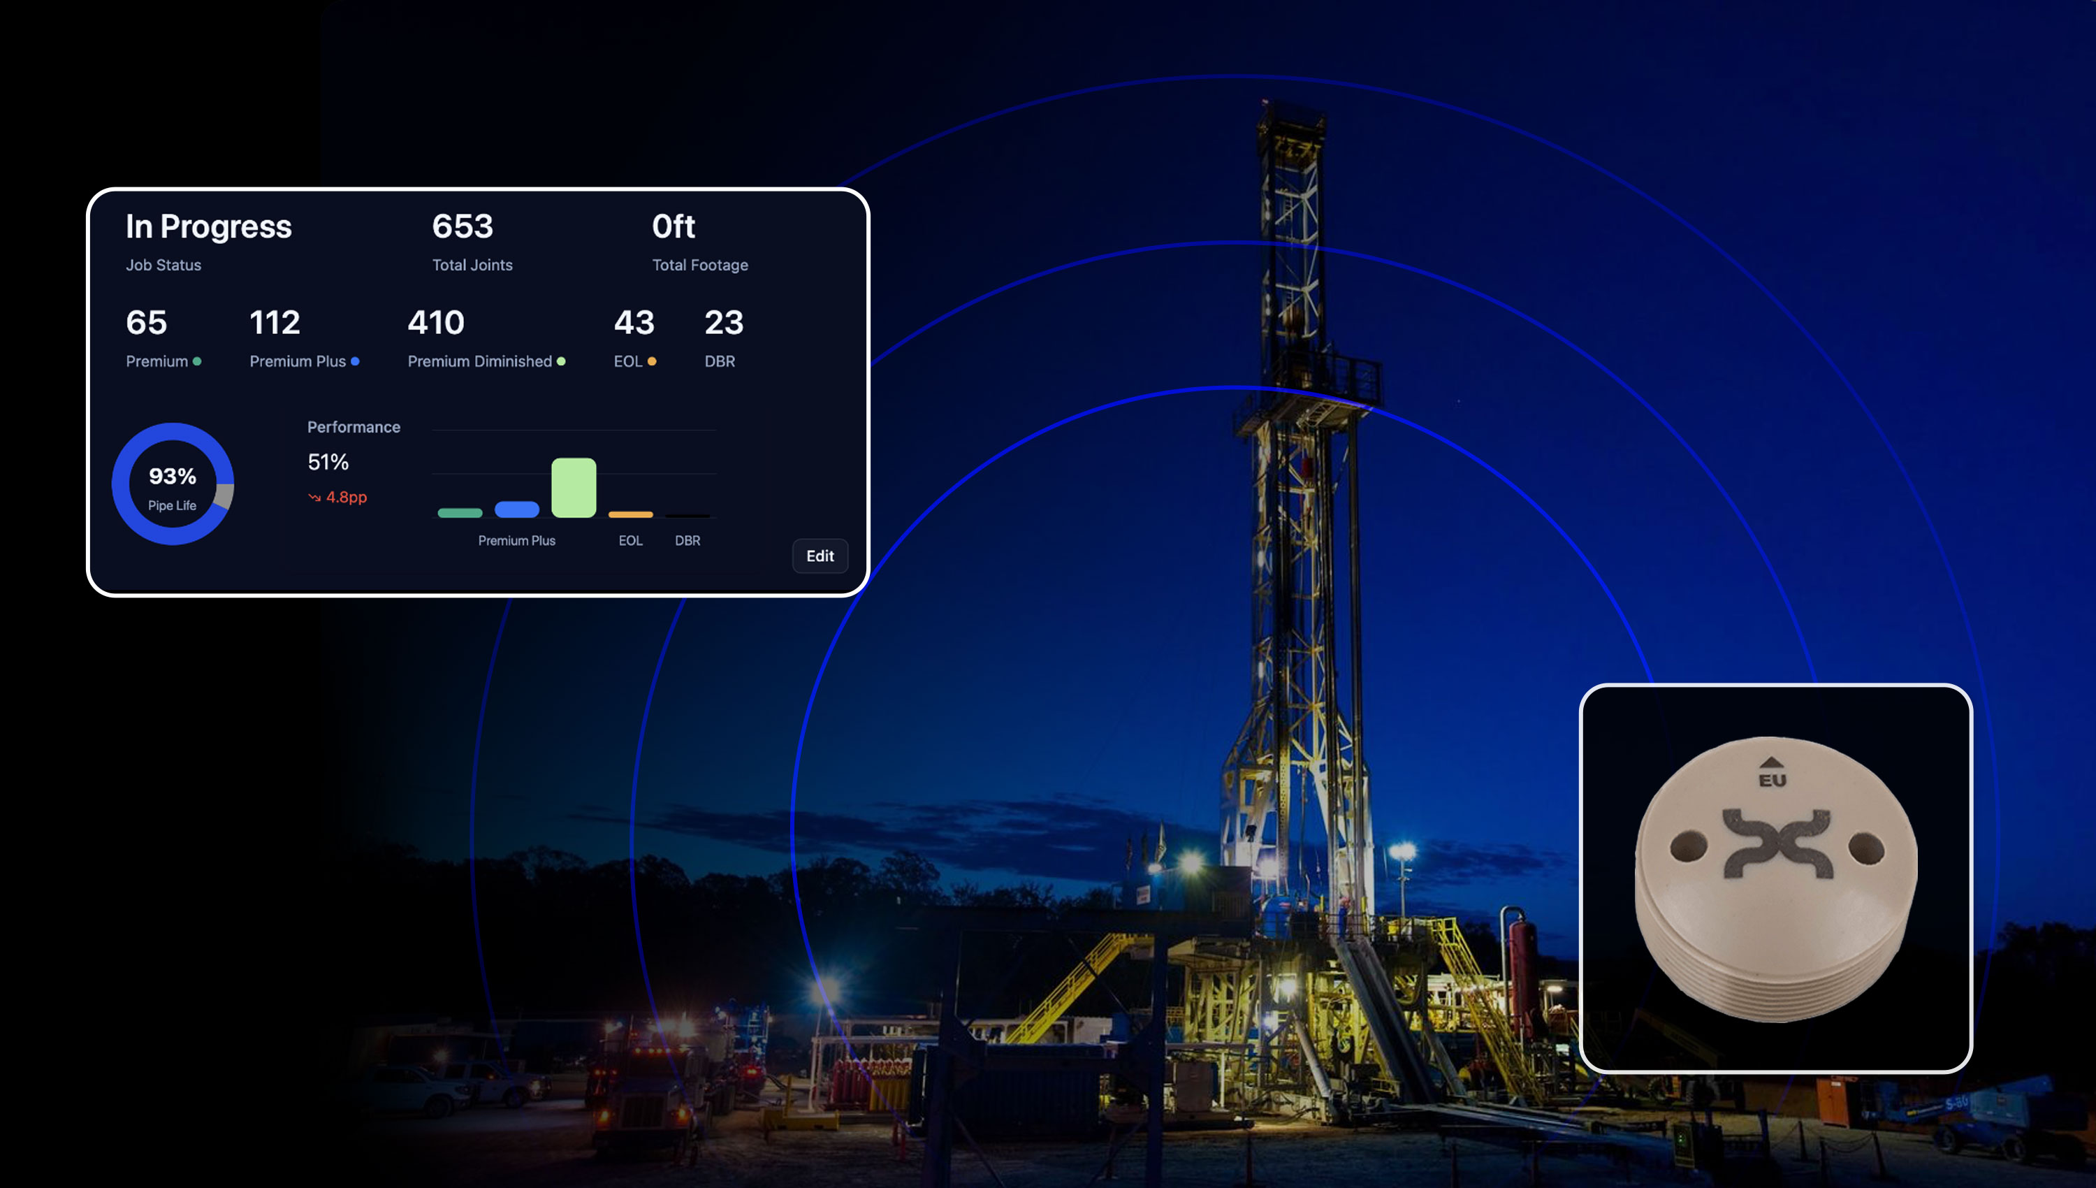Screen dimensions: 2096x1188
Task: Click the 410 Premium Diminished count
Action: point(437,323)
